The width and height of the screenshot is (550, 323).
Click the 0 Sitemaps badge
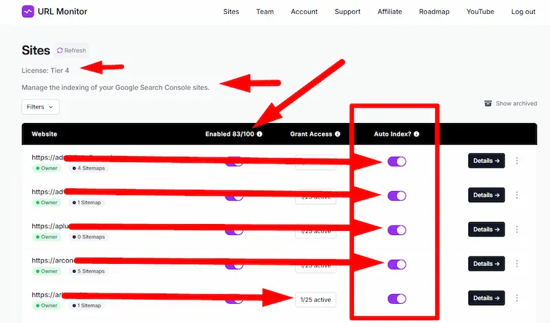tap(89, 237)
